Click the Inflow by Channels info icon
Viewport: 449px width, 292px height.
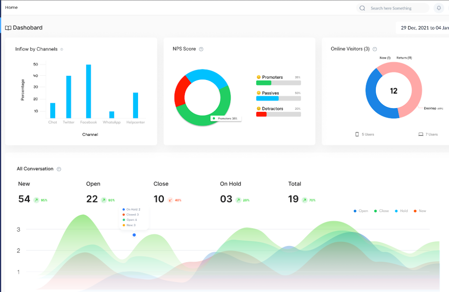point(61,49)
